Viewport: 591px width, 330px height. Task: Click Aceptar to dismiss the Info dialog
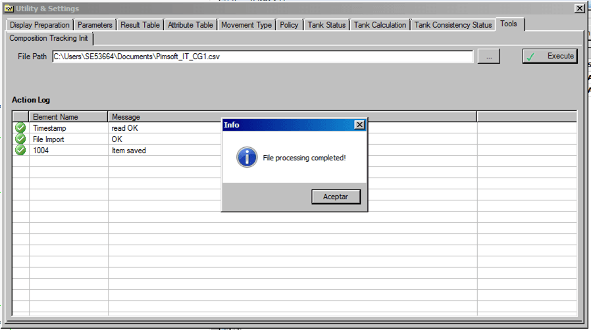coord(336,197)
